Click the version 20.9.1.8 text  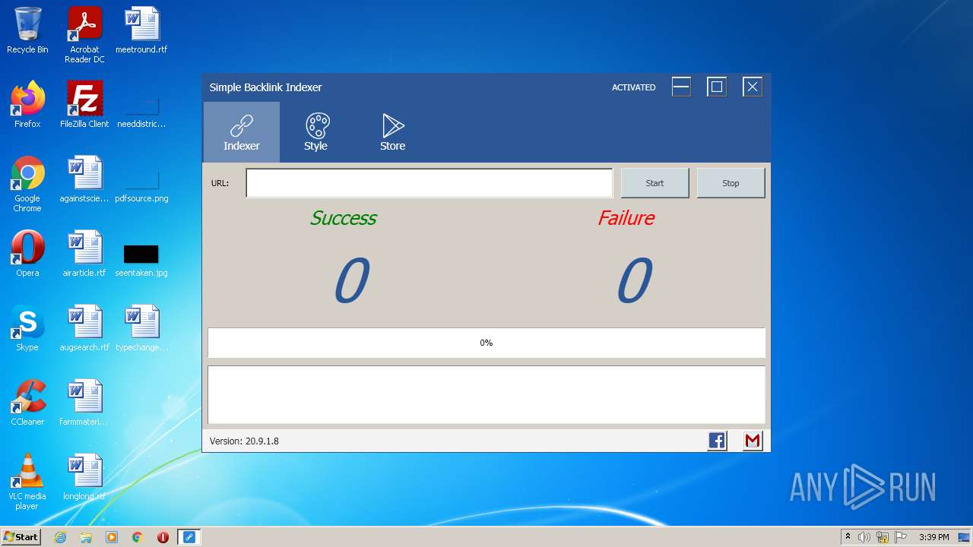pyautogui.click(x=244, y=441)
